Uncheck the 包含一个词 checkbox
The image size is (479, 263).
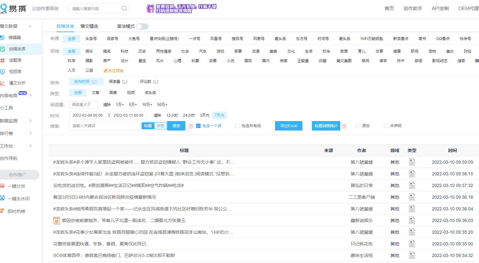pos(198,126)
